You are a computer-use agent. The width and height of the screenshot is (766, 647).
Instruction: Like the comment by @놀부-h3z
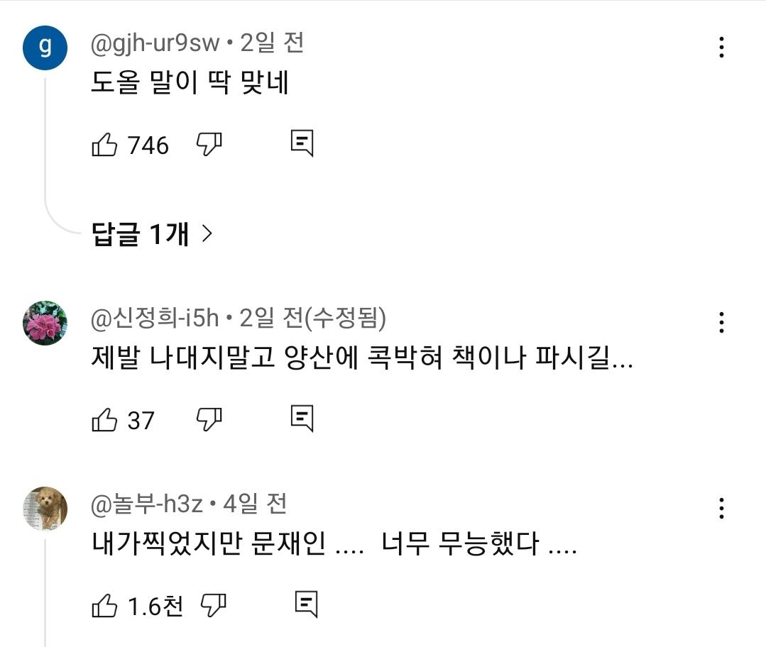(x=105, y=606)
